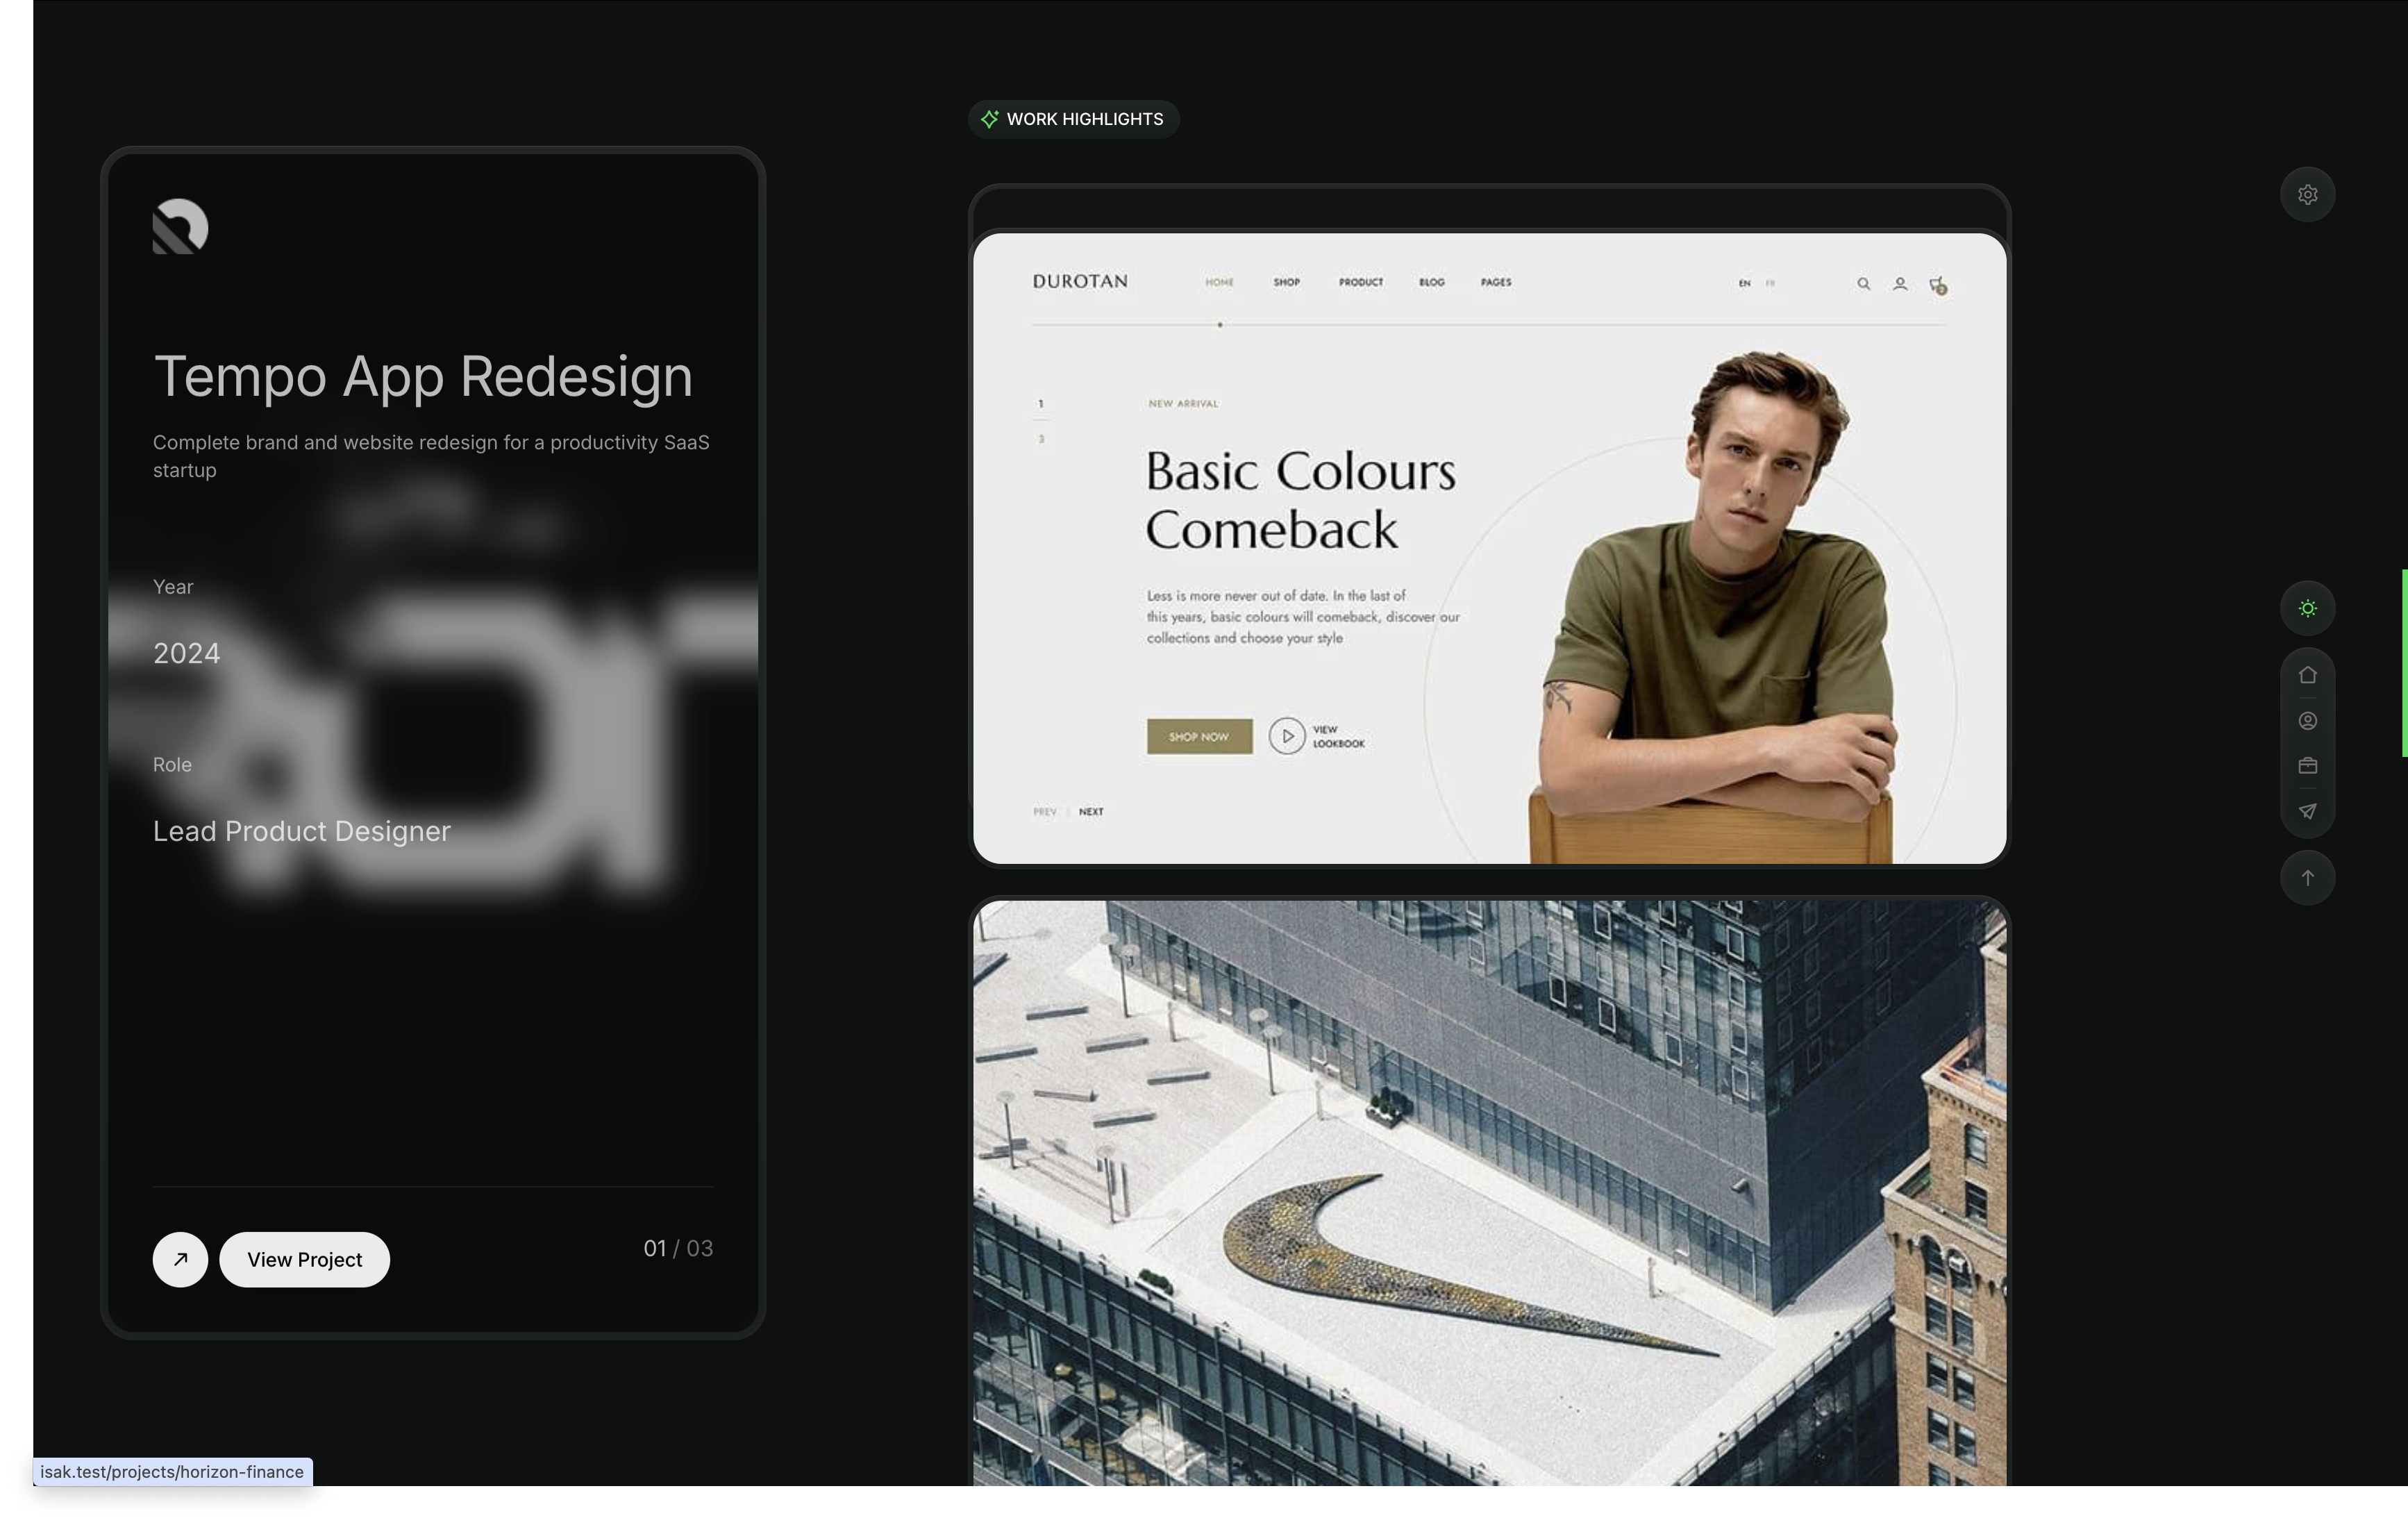Open the profile/about section icon
Viewport: 2408px width, 1525px height.
[2307, 721]
